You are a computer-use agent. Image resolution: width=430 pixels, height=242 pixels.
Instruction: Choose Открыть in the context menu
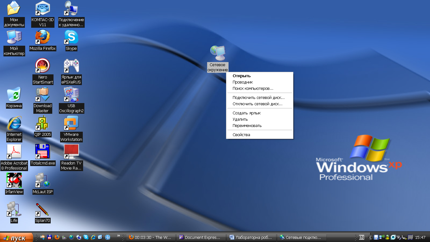coord(260,76)
